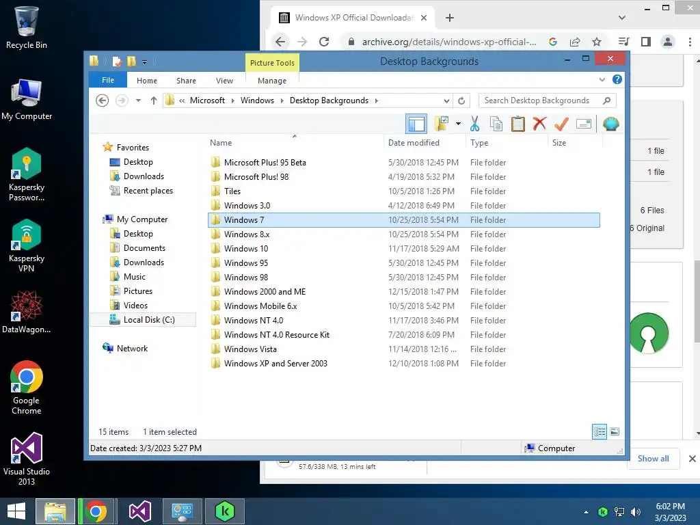Click the New Folder quick access icon

(x=131, y=62)
